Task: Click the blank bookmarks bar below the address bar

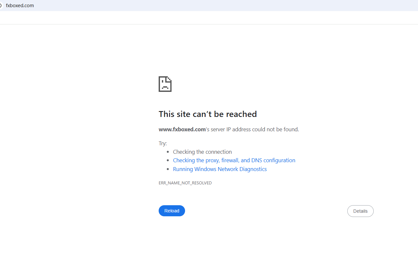Action: (x=209, y=18)
